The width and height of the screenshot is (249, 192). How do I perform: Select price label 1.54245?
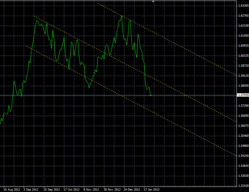pyautogui.click(x=244, y=156)
